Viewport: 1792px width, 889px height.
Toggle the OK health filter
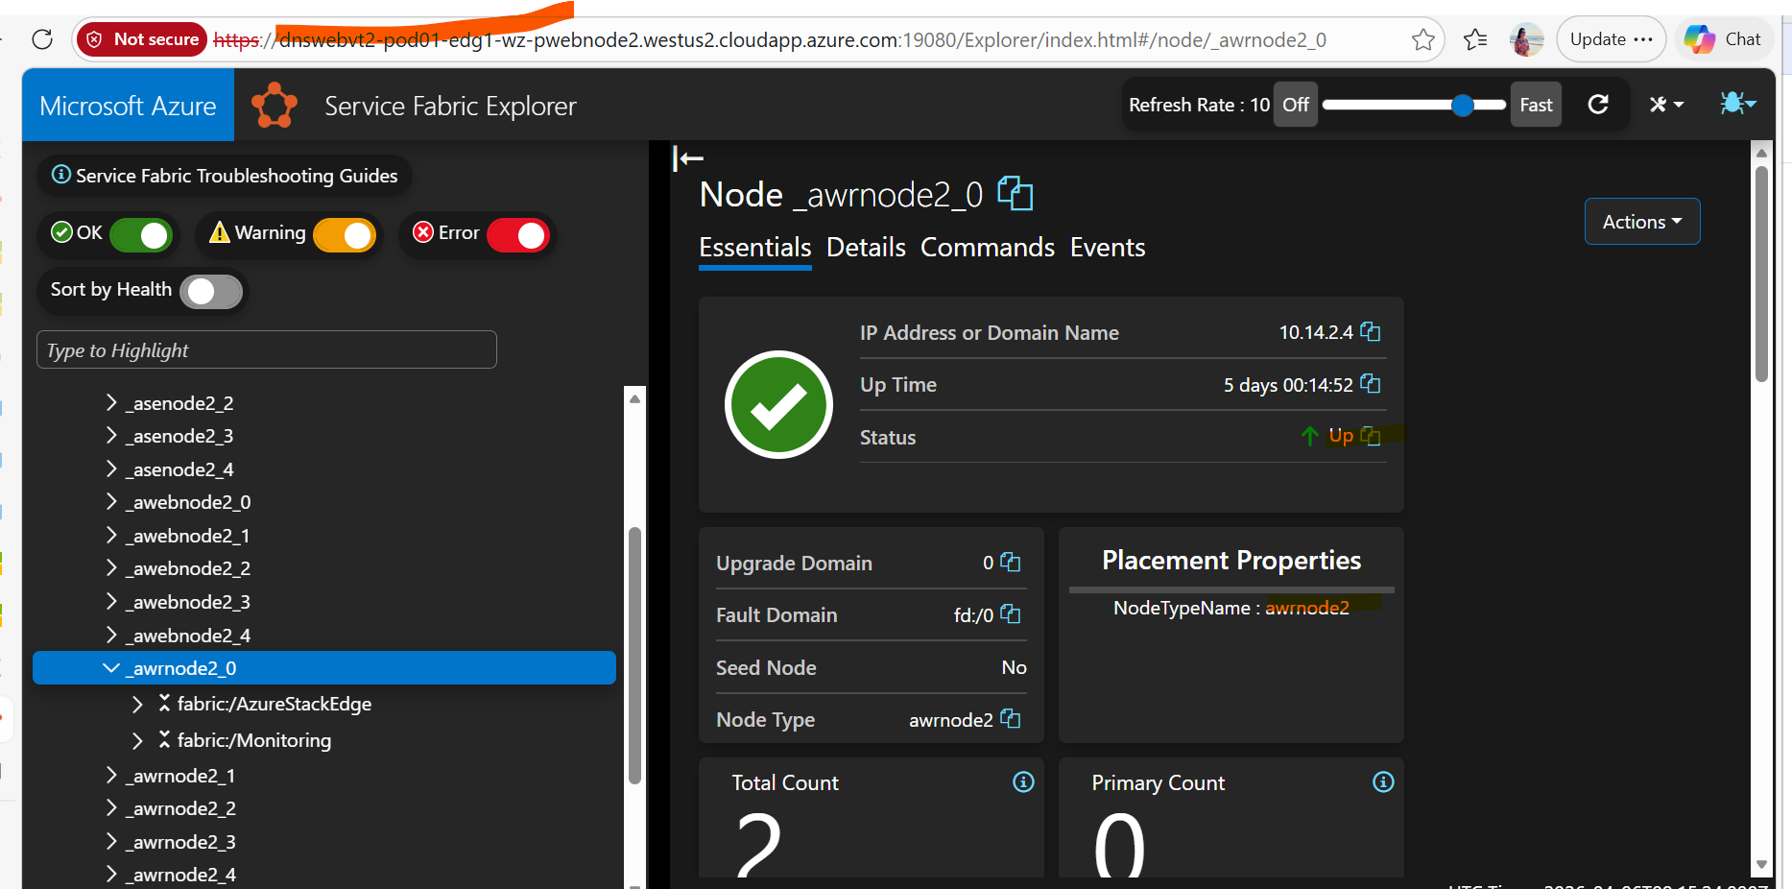click(140, 234)
